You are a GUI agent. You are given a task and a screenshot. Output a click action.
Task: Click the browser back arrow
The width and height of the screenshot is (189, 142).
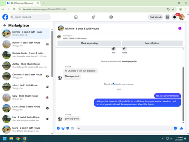tap(3, 9)
